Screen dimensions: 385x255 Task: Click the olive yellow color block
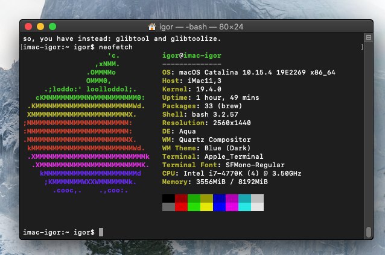pyautogui.click(x=207, y=198)
